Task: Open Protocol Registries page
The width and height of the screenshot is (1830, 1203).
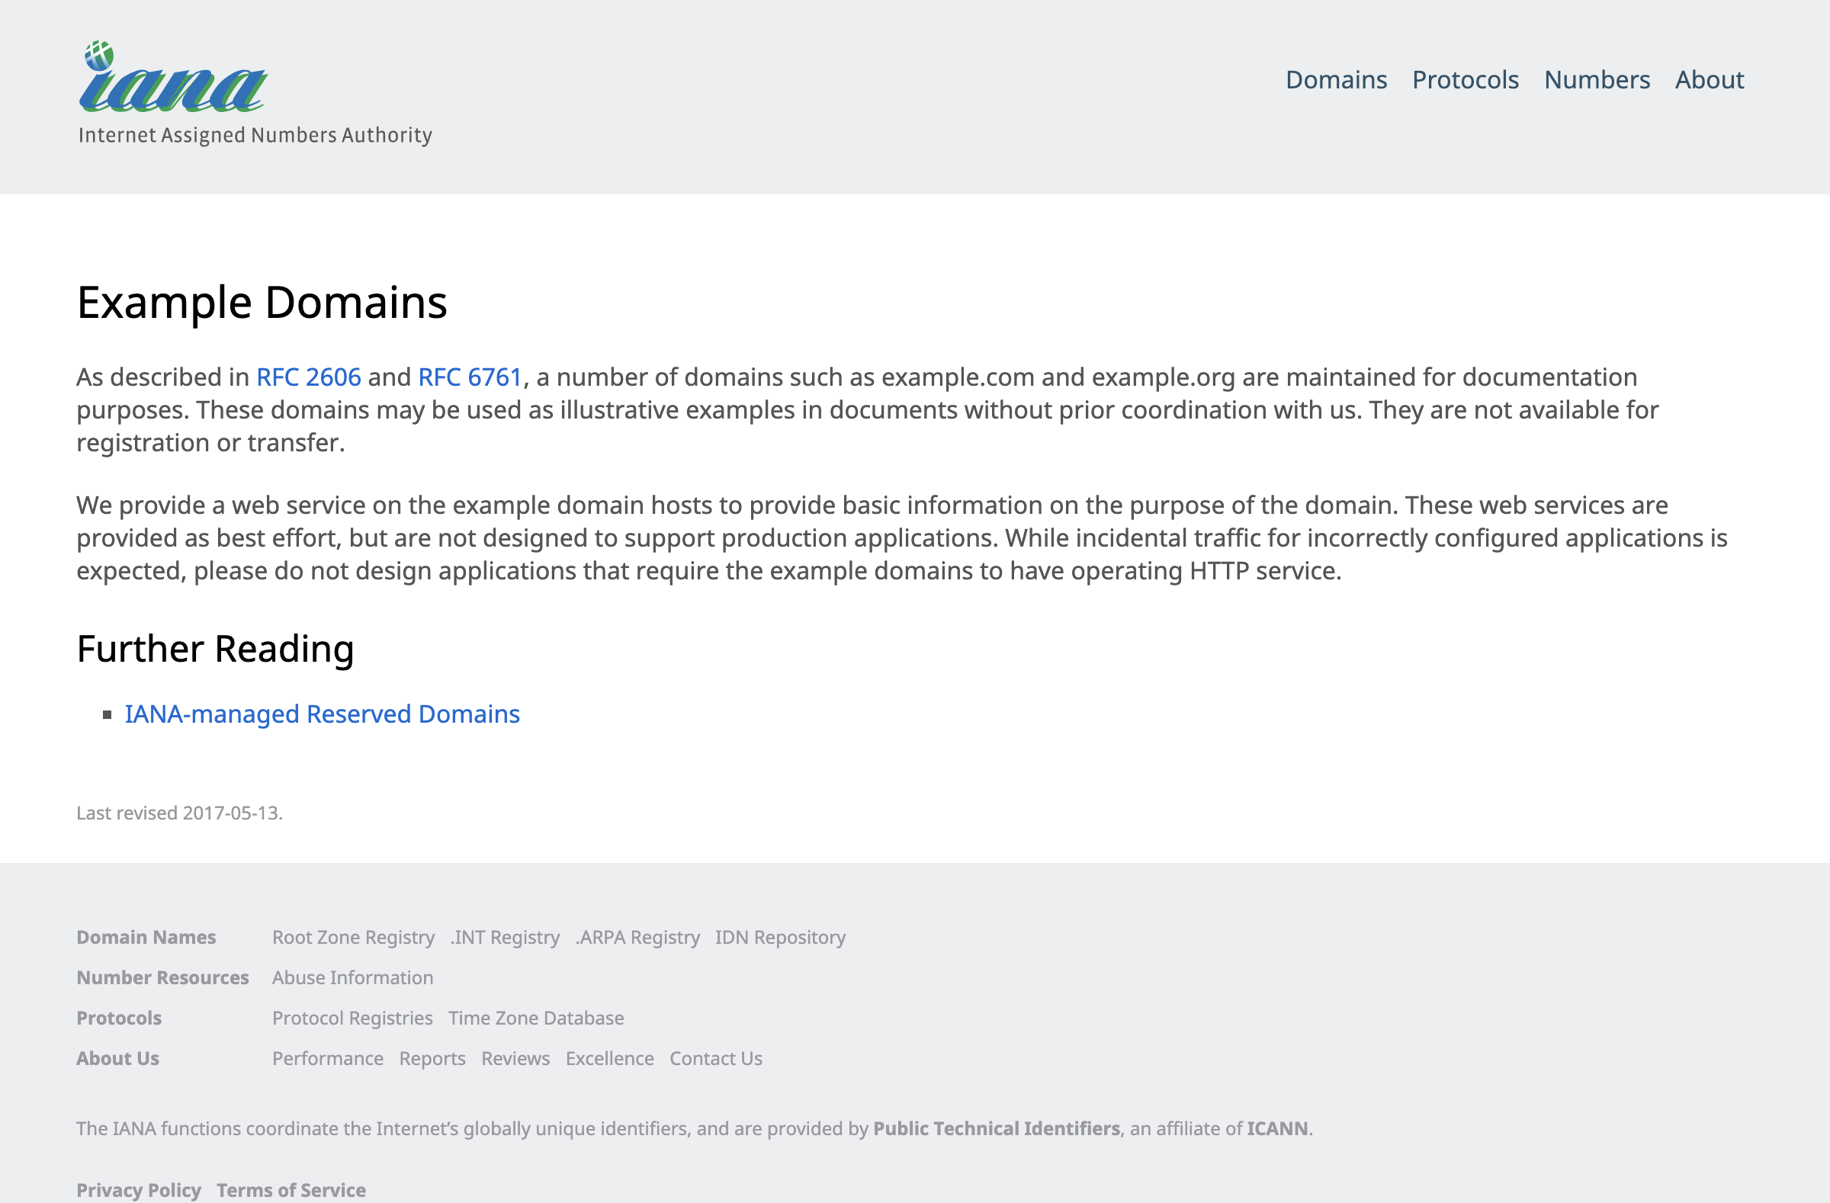Action: point(353,1018)
